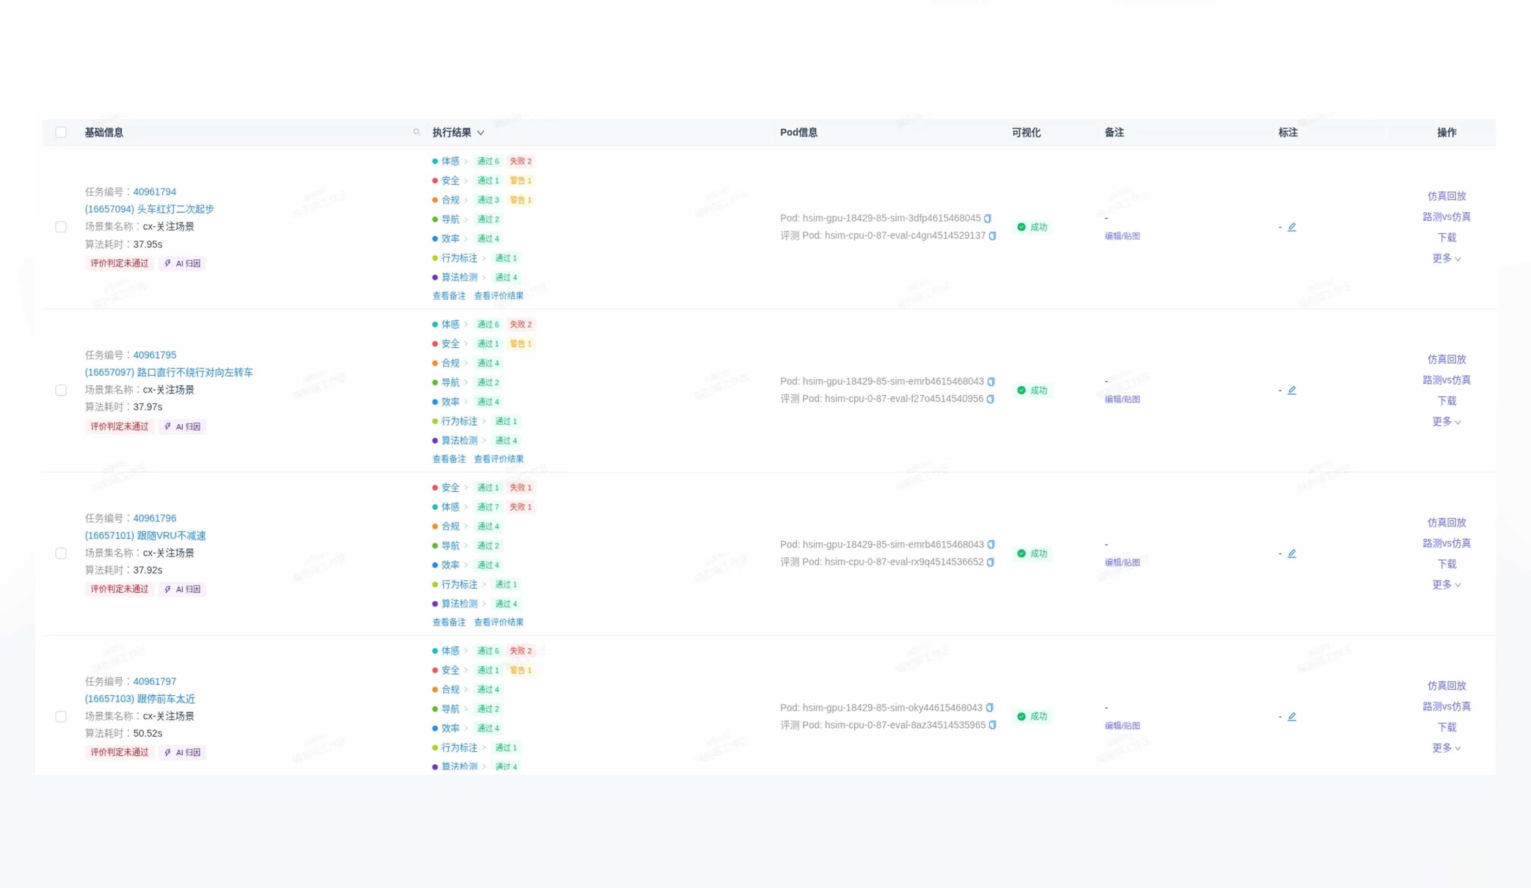Copy Pod name hsim-gpu-18429-85-sim-3dfp4615468045

pyautogui.click(x=987, y=218)
